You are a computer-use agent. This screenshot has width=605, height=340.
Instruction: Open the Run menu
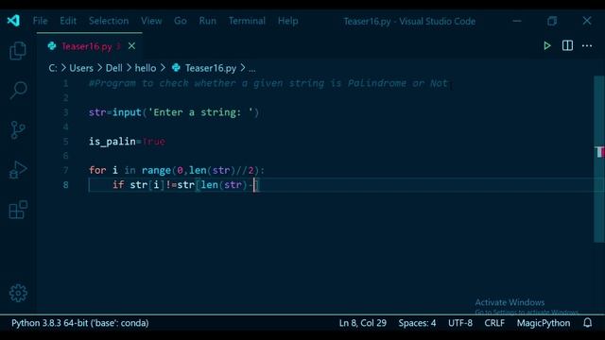[208, 21]
